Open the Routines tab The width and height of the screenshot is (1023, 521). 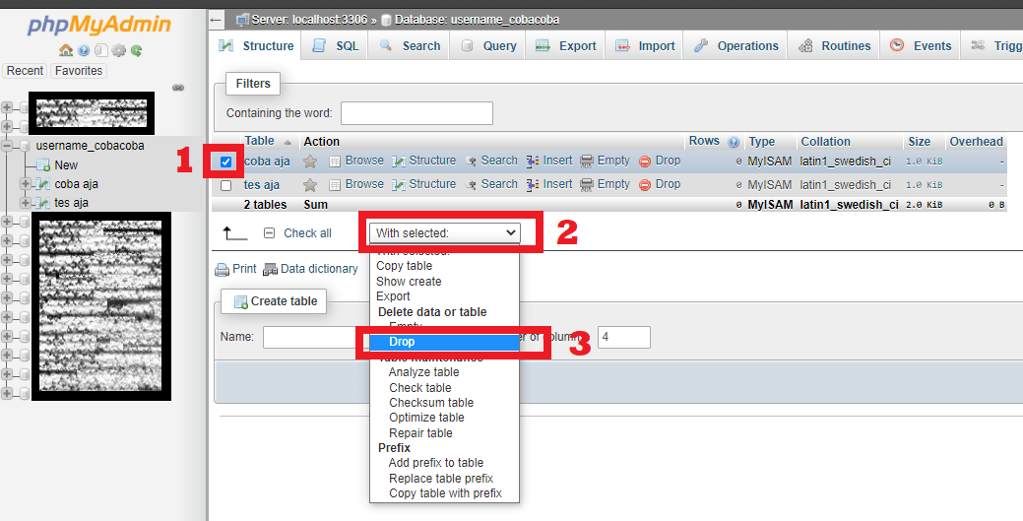tap(833, 45)
